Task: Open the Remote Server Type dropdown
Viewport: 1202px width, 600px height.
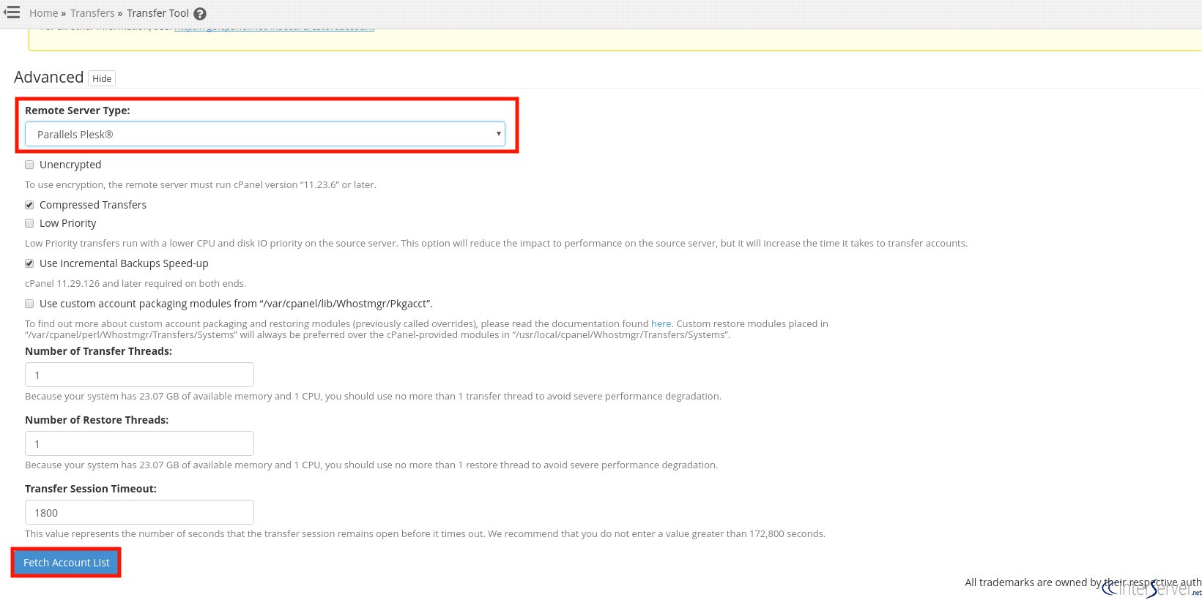Action: 265,134
